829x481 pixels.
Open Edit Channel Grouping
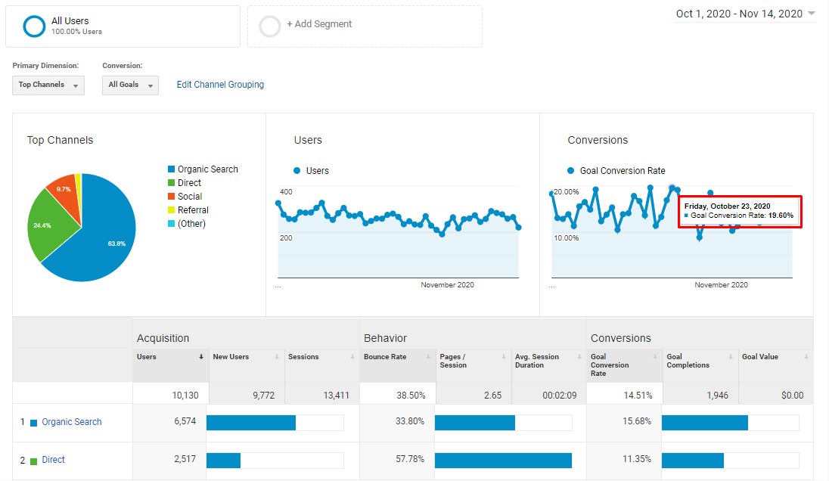point(220,85)
